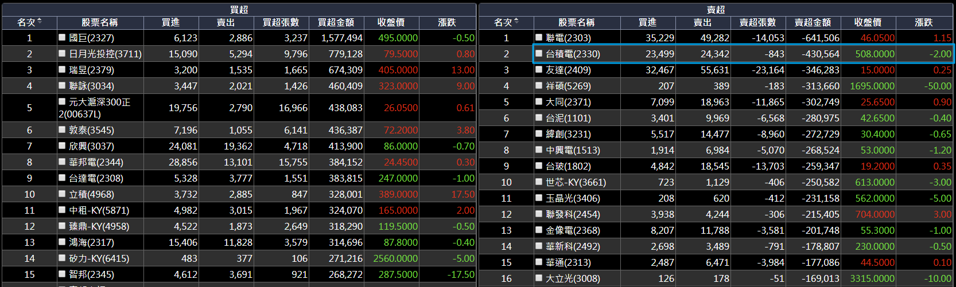Select checkbox next to 友達(2409)
The height and width of the screenshot is (287, 956).
click(539, 69)
